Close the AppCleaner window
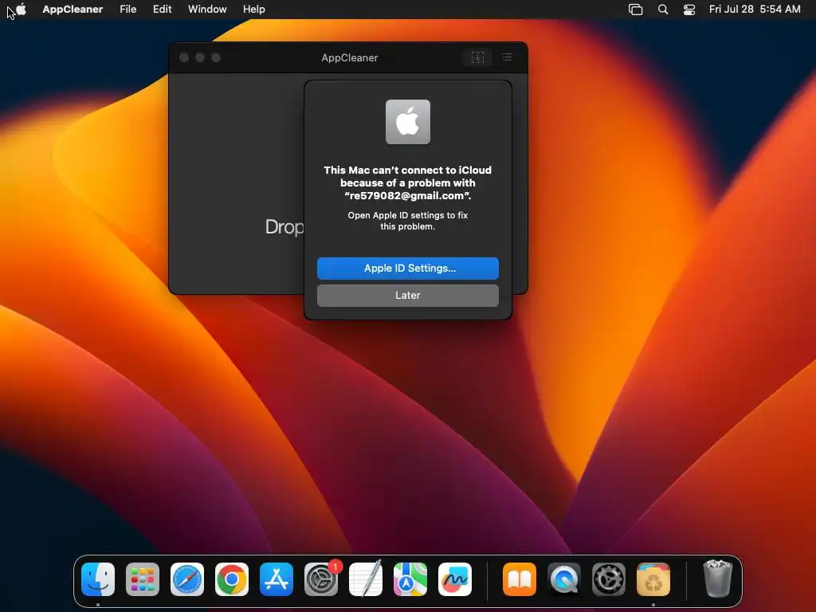 pos(184,57)
